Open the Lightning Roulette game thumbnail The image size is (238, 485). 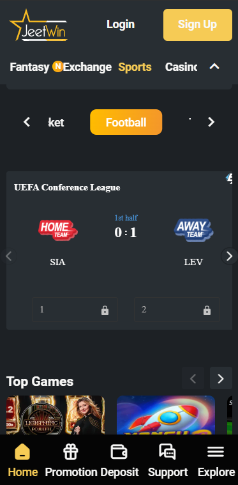(56, 415)
